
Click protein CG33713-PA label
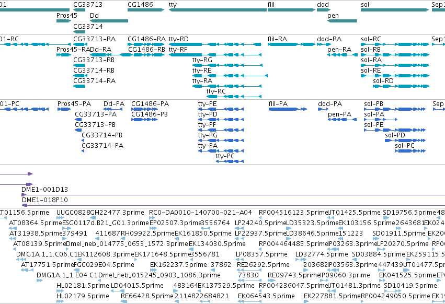[x=96, y=114]
